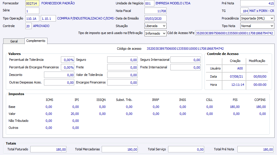Click the Total Faturado field

(48, 149)
